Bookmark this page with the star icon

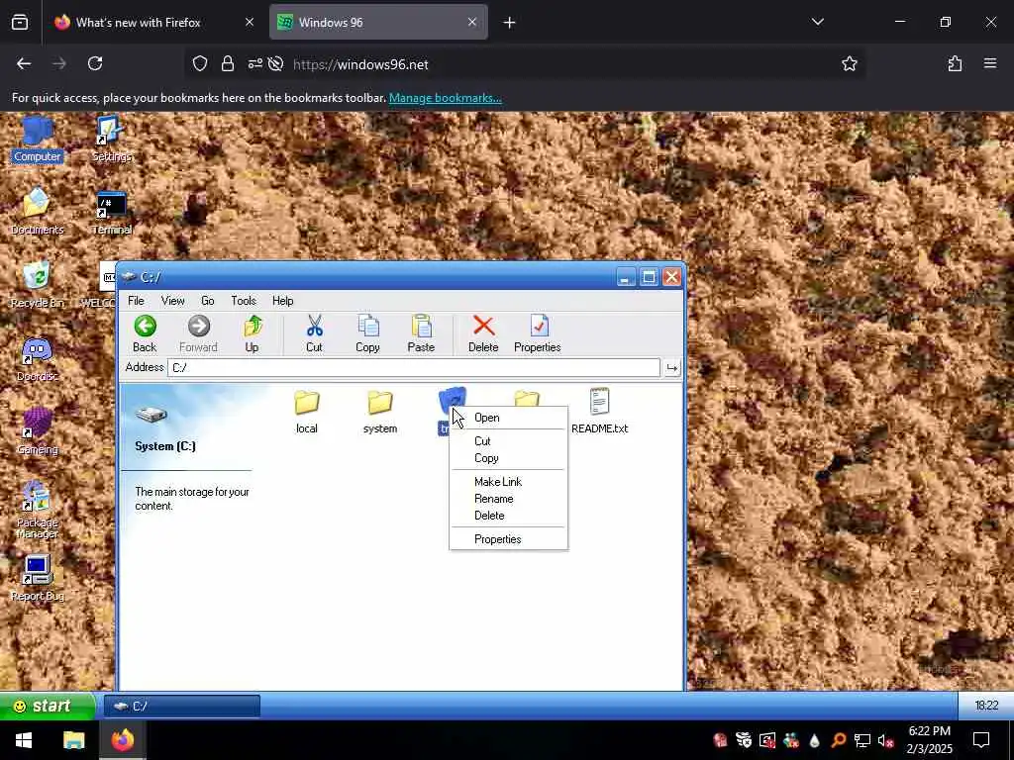[x=849, y=63]
